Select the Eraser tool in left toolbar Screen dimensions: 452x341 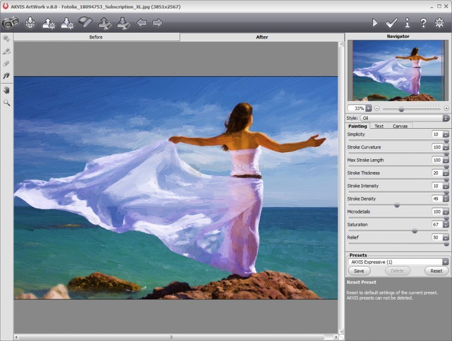(x=7, y=63)
